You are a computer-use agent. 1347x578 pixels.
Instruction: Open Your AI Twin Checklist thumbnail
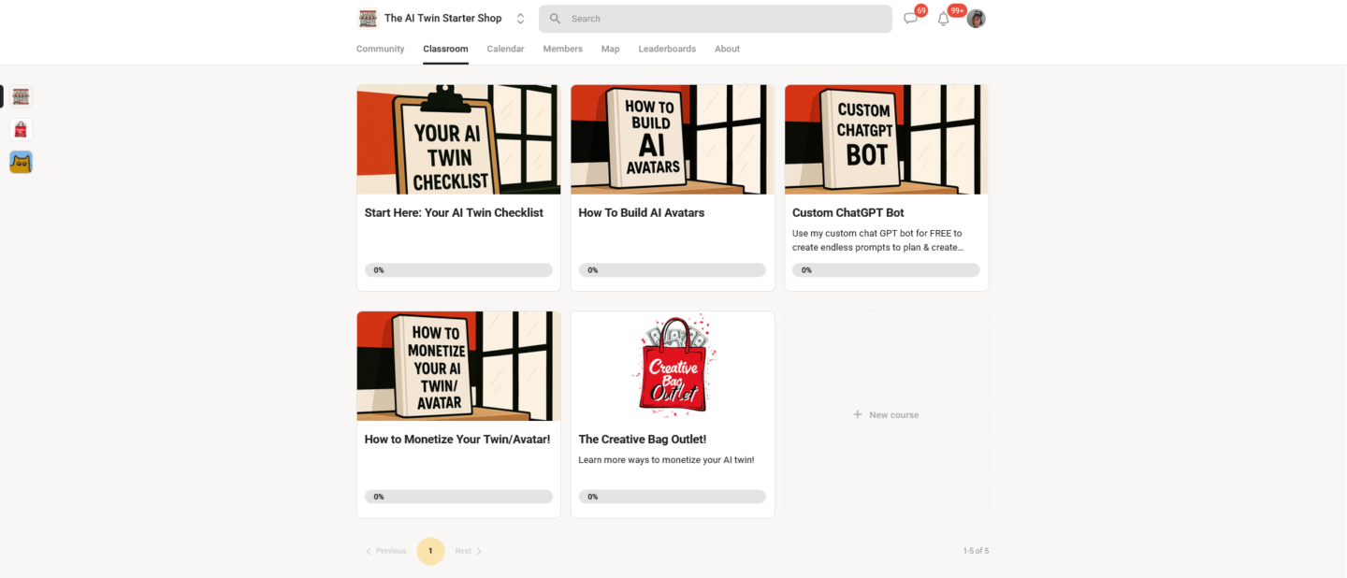tap(458, 139)
